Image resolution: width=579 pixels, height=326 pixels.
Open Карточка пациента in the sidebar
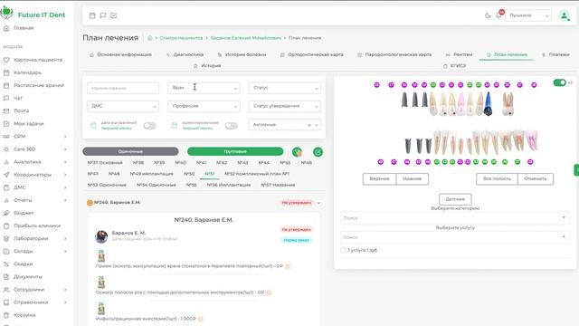coord(38,60)
